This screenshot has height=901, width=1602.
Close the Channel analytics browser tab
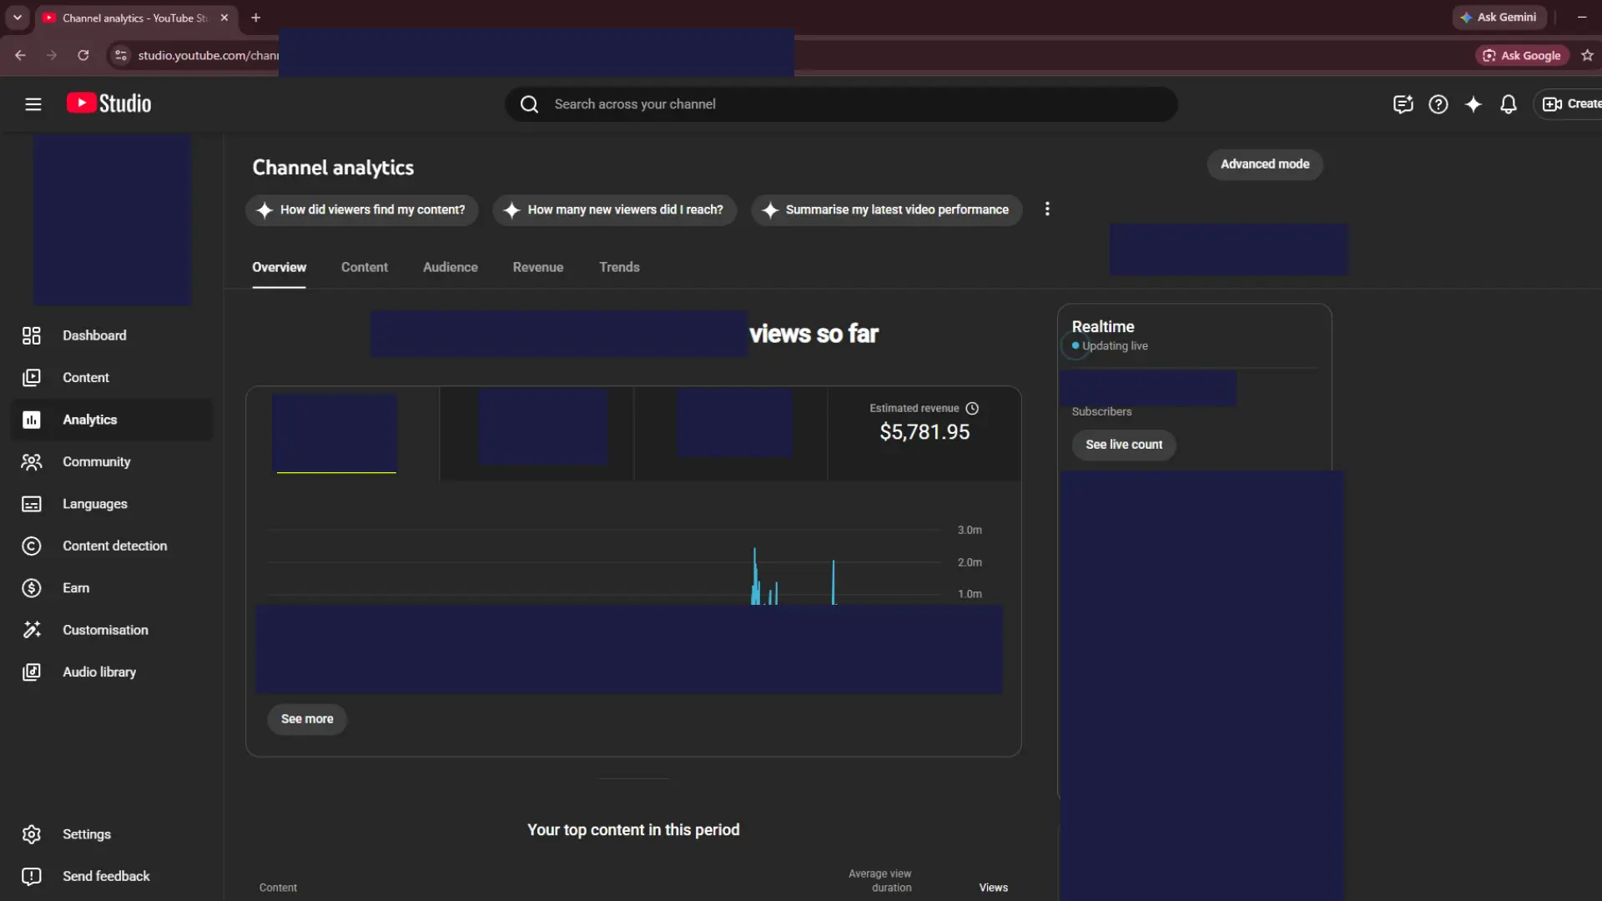pyautogui.click(x=224, y=18)
